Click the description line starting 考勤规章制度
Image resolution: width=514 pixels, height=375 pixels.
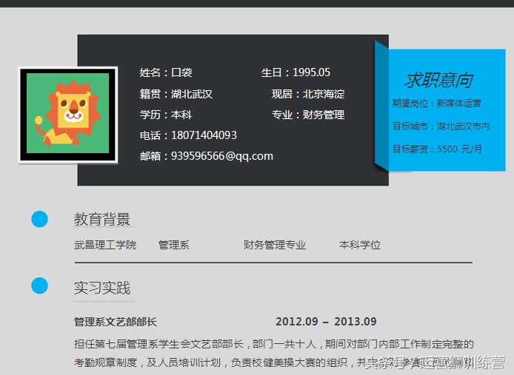point(274,362)
